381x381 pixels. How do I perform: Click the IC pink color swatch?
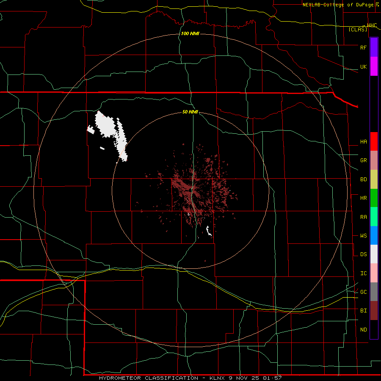click(374, 273)
